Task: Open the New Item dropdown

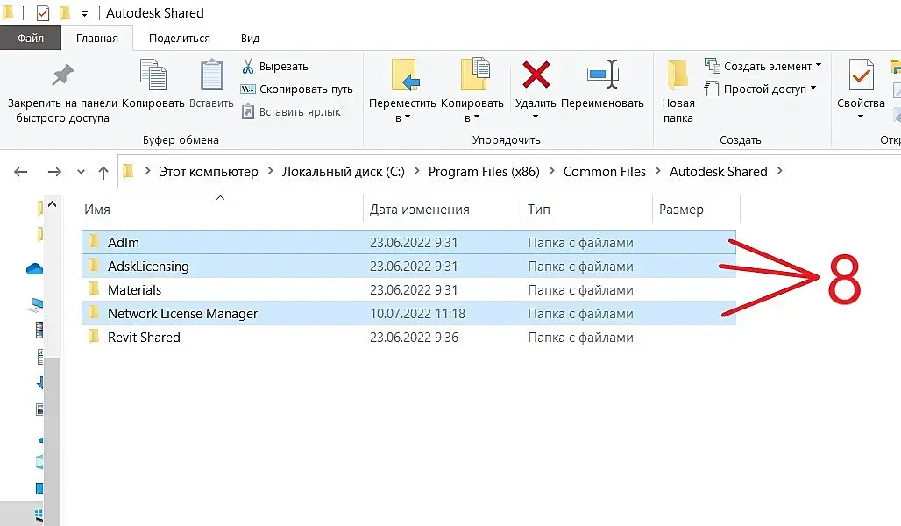Action: pyautogui.click(x=763, y=66)
